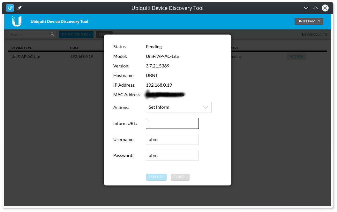Cancel the Set Inform dialog
This screenshot has width=337, height=212.
tap(180, 177)
